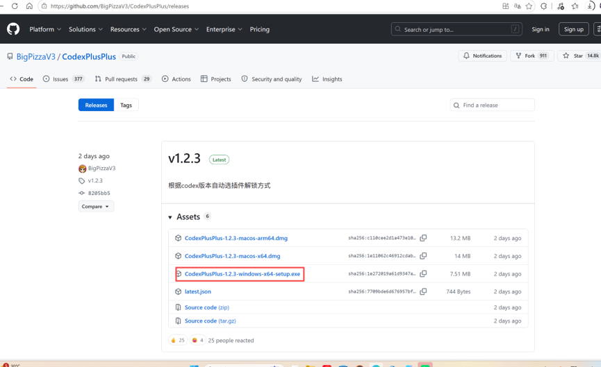The image size is (601, 367).
Task: Expand the Platform menu
Action: tap(45, 29)
